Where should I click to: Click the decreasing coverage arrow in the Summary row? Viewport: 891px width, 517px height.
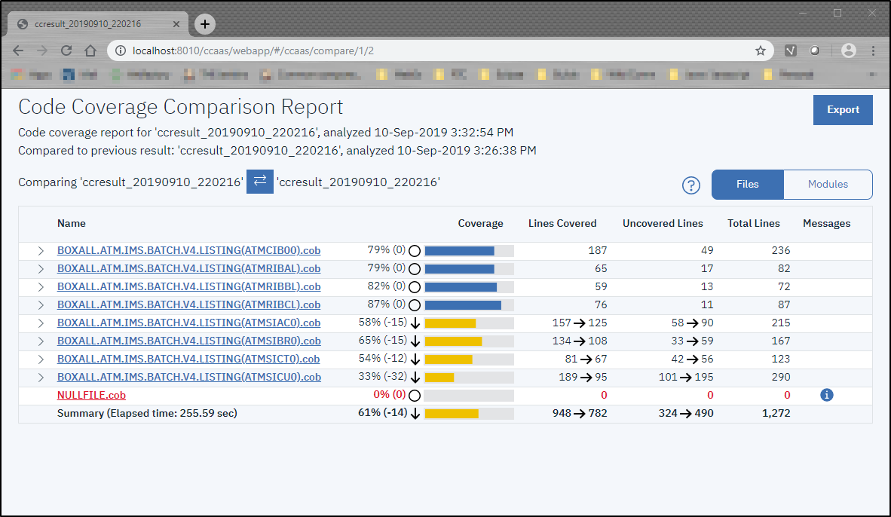click(x=415, y=413)
